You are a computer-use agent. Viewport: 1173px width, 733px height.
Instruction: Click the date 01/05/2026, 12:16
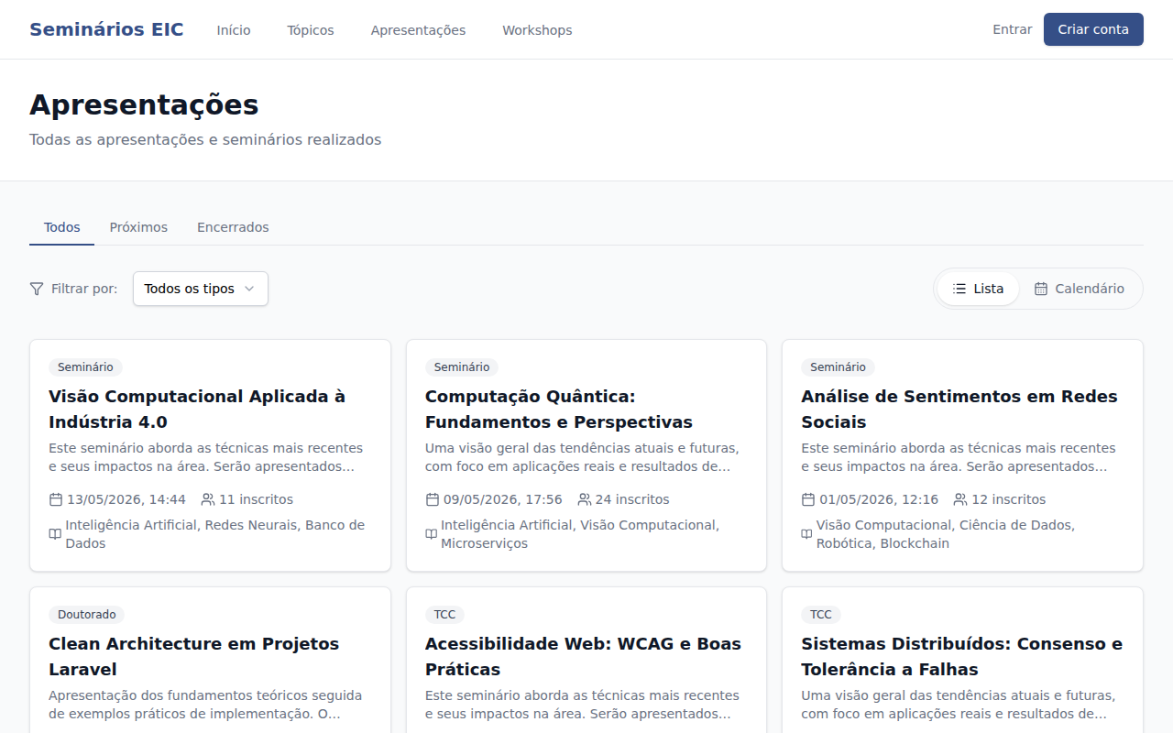[x=879, y=499]
